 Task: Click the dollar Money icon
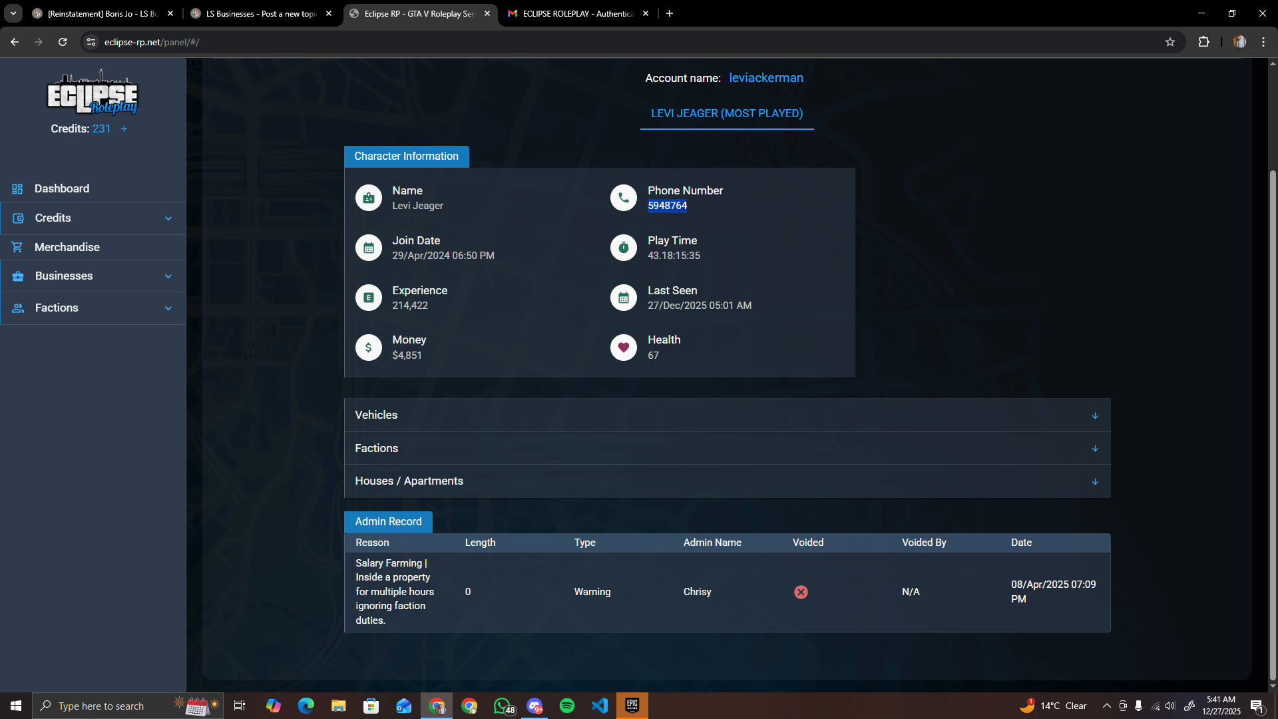point(368,347)
